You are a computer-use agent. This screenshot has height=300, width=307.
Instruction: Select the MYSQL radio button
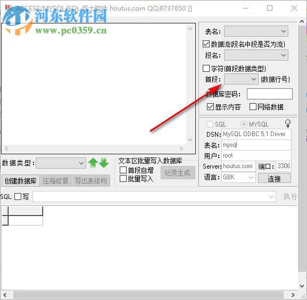244,124
